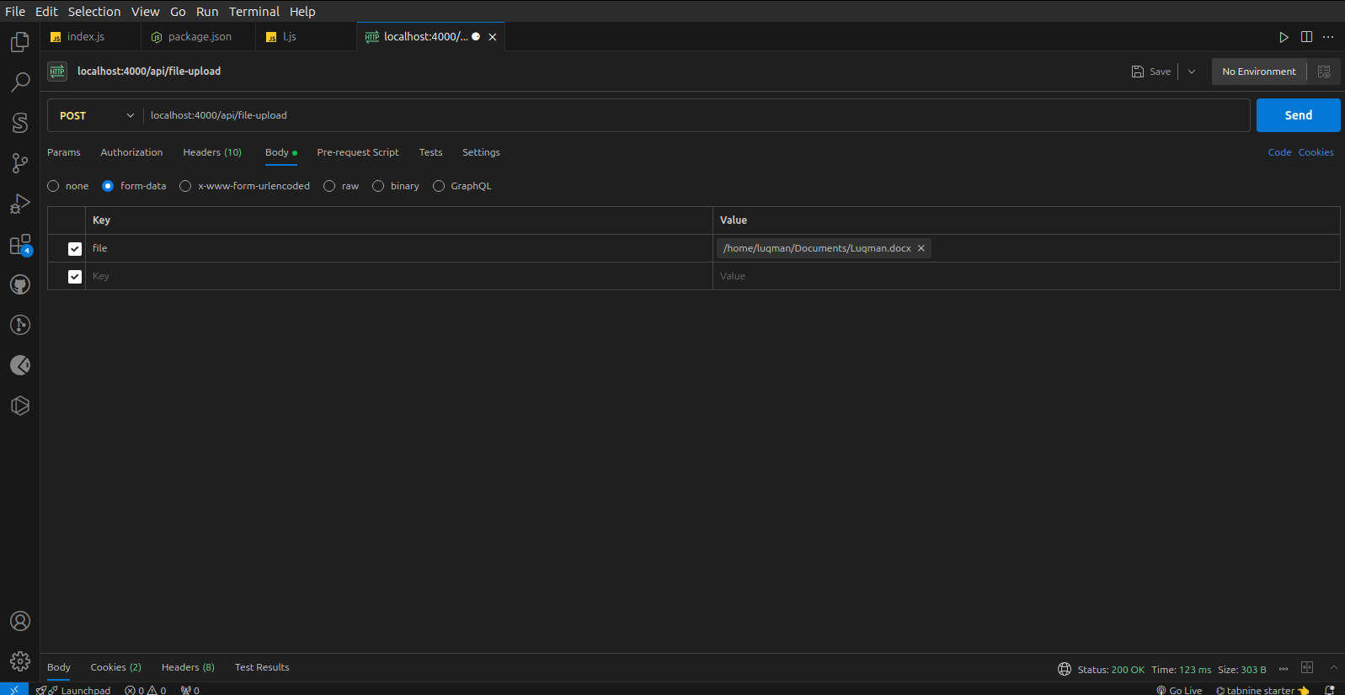This screenshot has width=1345, height=695.
Task: Open the Manage gear icon
Action: click(20, 661)
